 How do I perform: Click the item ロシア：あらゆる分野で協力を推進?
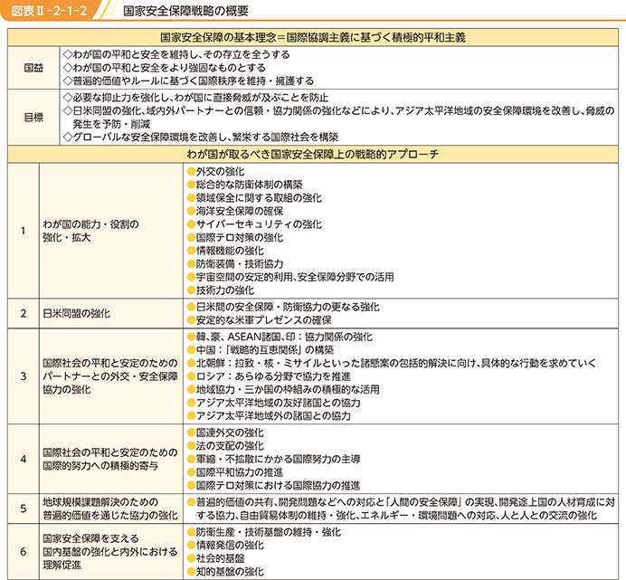tap(269, 376)
